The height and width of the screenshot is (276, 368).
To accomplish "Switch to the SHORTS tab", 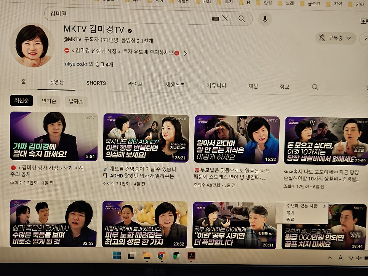I will tap(96, 83).
